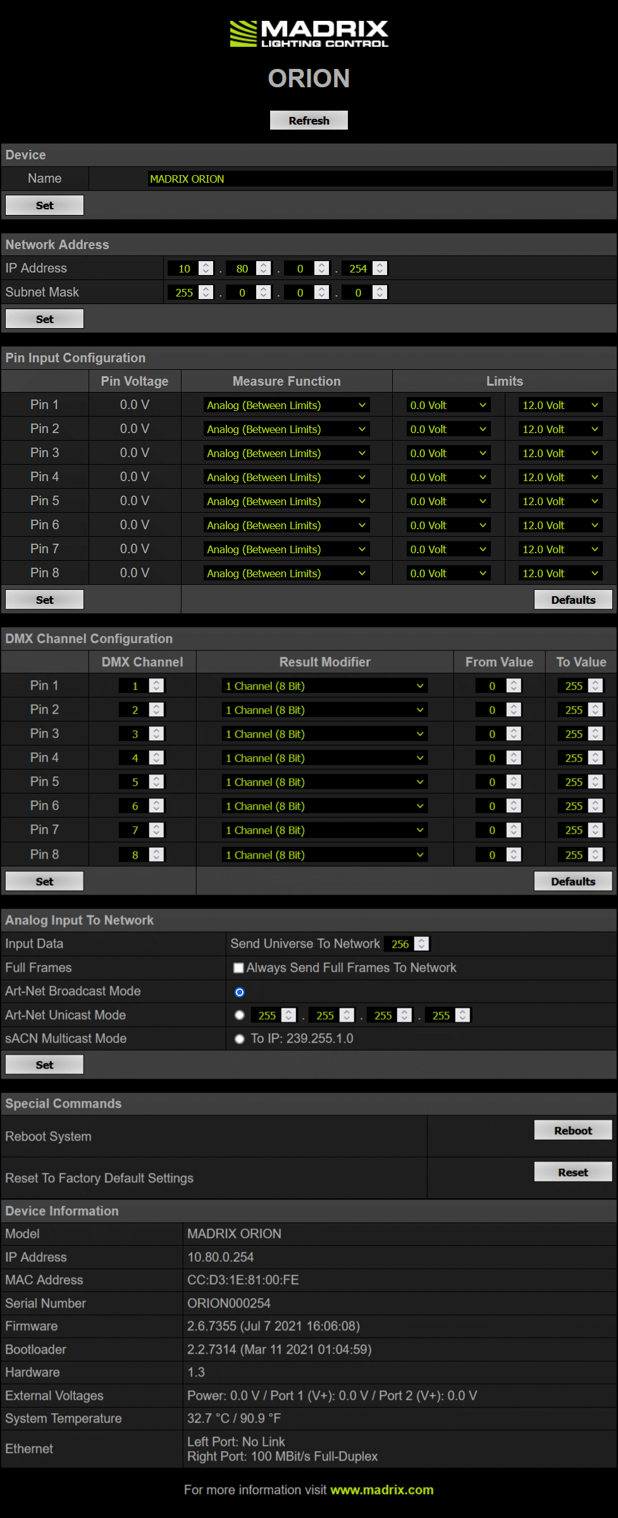Click Set in DMX Channel Configuration
This screenshot has height=1518, width=618.
tap(44, 881)
